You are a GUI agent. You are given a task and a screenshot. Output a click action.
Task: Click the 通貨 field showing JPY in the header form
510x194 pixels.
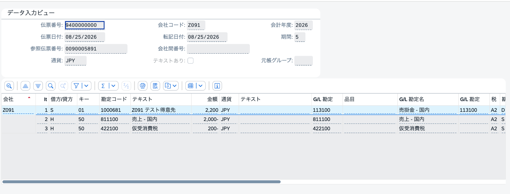tap(76, 60)
